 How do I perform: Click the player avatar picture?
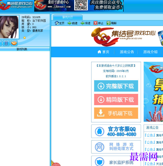tap(9, 27)
